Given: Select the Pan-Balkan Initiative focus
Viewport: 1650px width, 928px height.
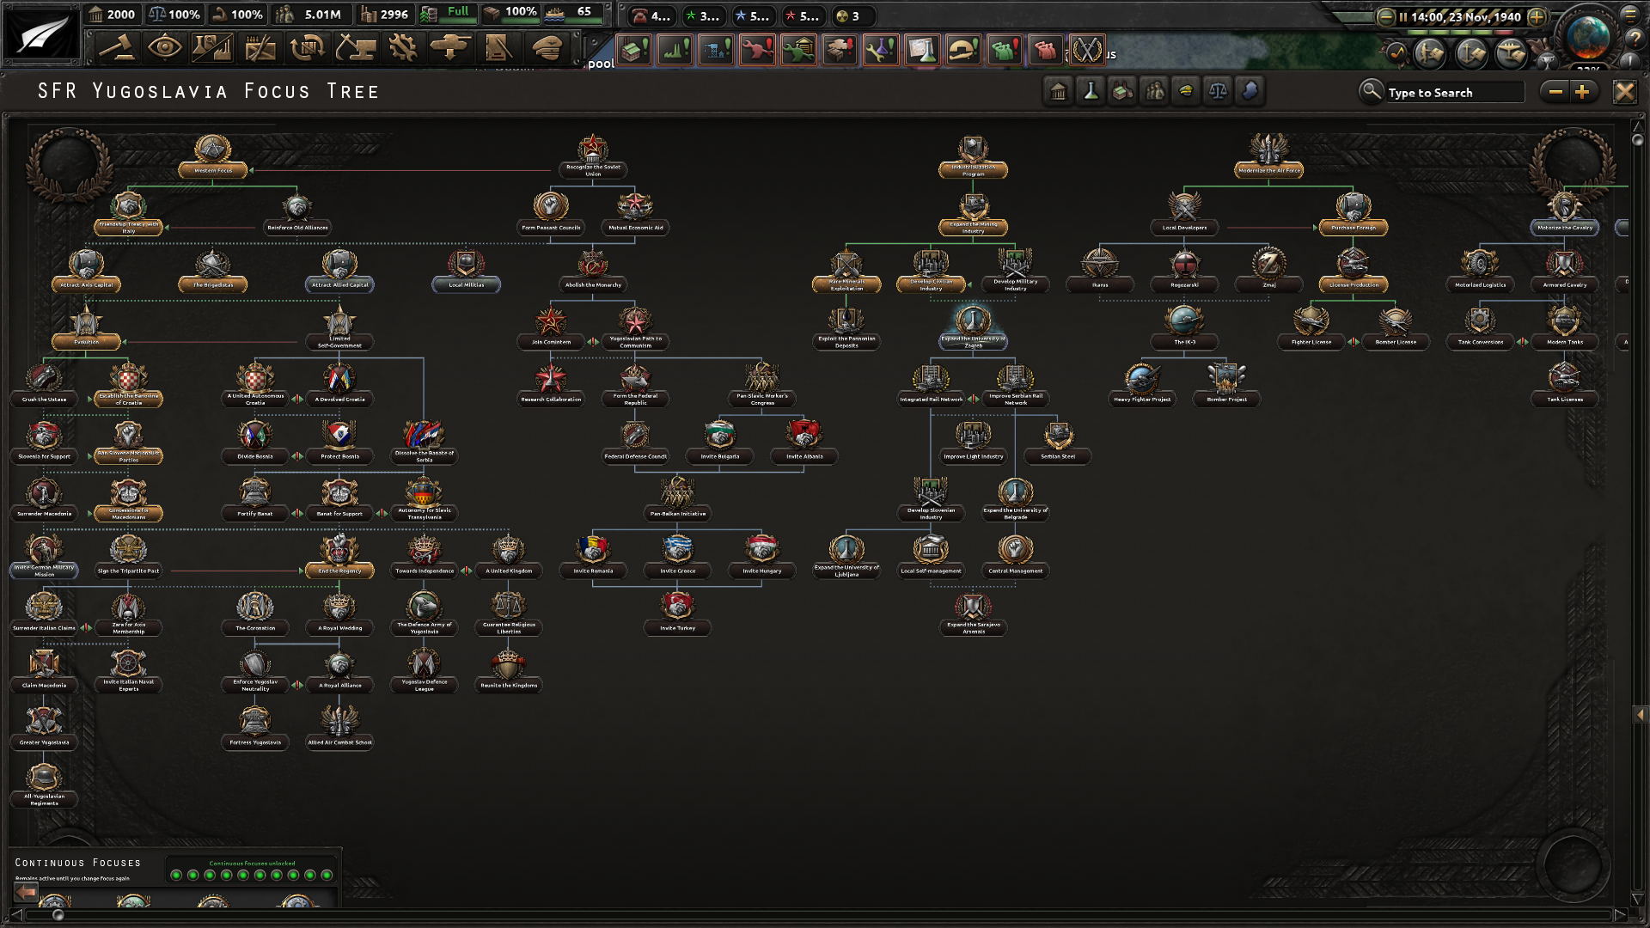Looking at the screenshot, I should [x=678, y=499].
